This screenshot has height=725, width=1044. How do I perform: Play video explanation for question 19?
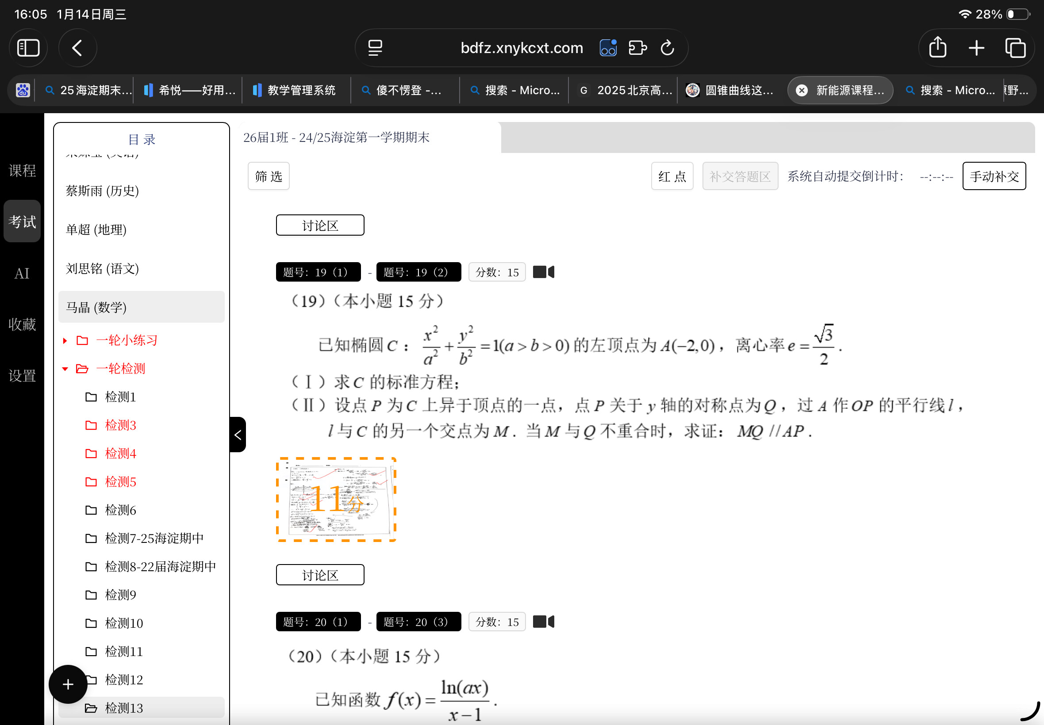(543, 272)
